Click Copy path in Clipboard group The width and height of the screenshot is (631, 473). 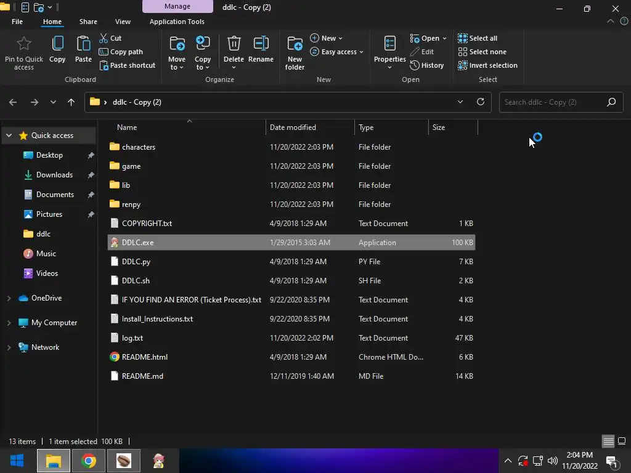pyautogui.click(x=121, y=52)
